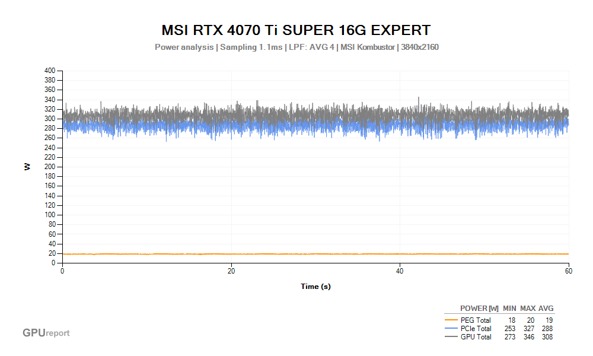Click the "LPF: AVG 4" subtitle text
Screen dimensions: 593x356
click(x=312, y=47)
